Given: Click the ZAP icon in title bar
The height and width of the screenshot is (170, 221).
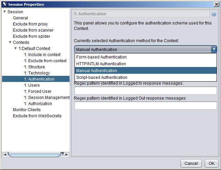Looking at the screenshot, I should tap(4, 4).
